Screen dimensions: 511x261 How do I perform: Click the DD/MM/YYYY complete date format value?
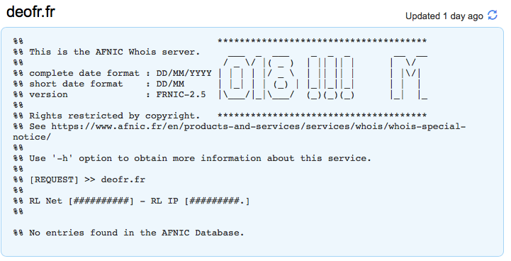pyautogui.click(x=184, y=74)
